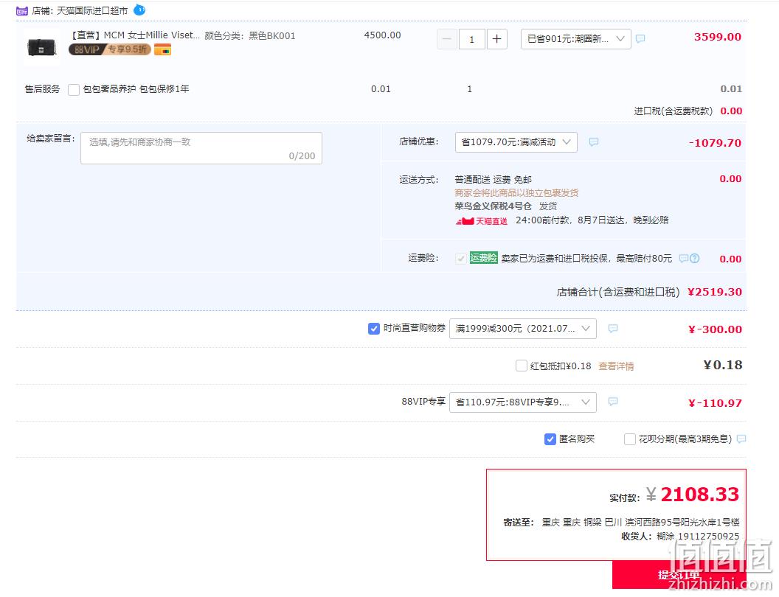Click the product title 【直营】MCM 女士Millie Viset...

click(x=136, y=35)
